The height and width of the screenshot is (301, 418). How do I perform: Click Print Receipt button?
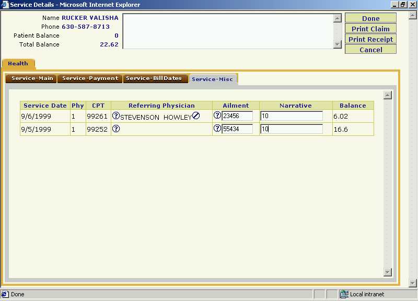[370, 39]
